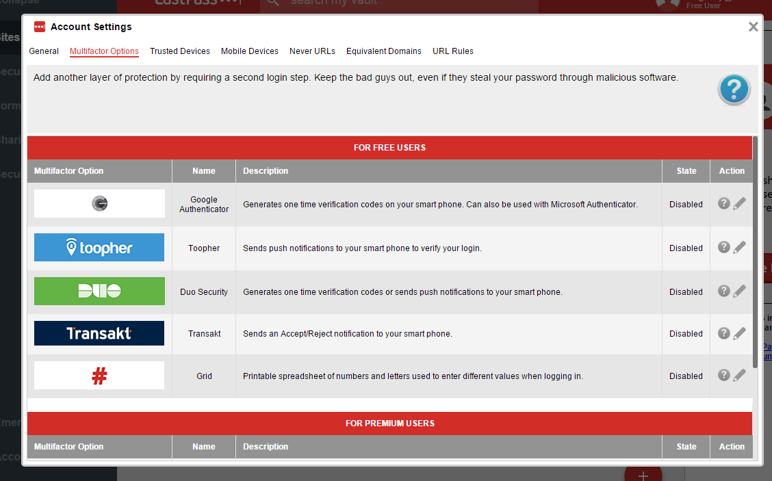
Task: Click the 'Duo Security' name cell
Action: click(204, 292)
